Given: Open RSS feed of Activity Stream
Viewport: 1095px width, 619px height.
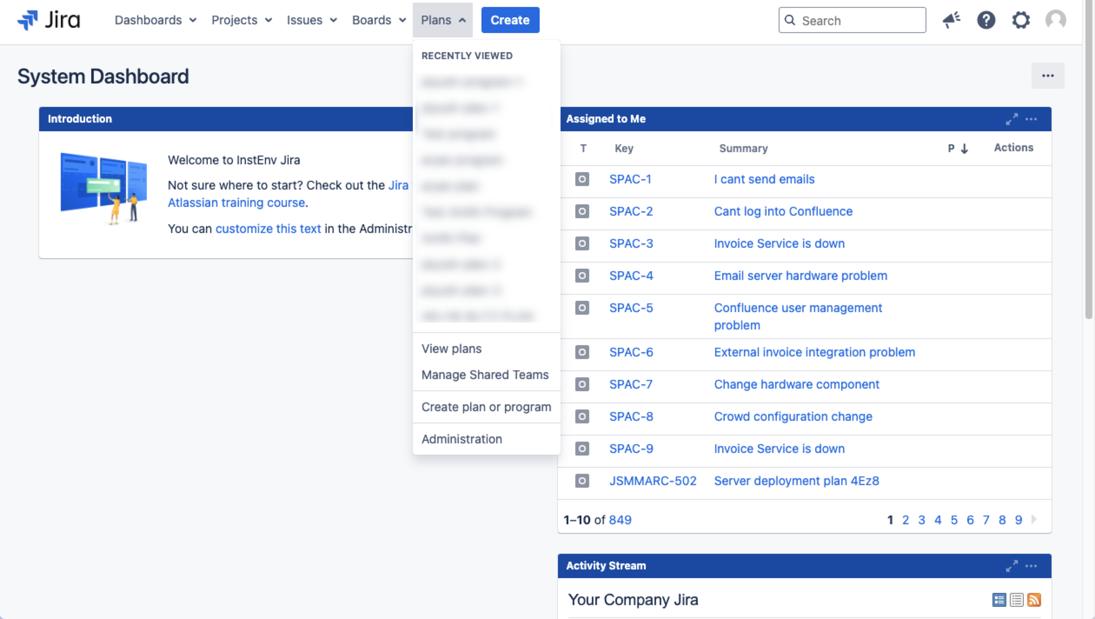Looking at the screenshot, I should point(1034,600).
